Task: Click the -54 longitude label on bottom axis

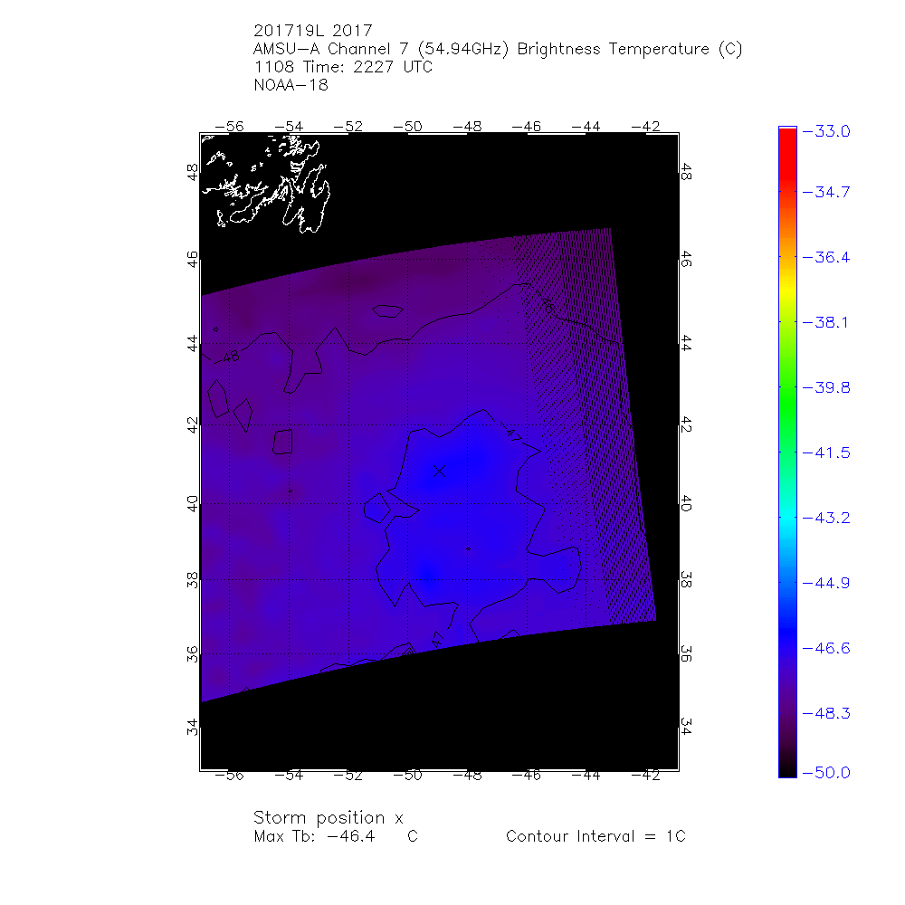Action: click(x=289, y=776)
